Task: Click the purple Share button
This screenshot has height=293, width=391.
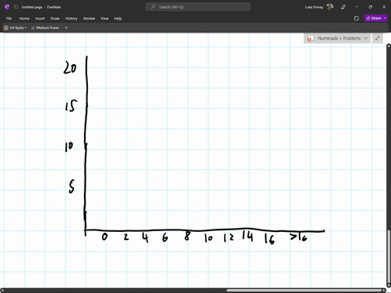Action: click(x=374, y=18)
